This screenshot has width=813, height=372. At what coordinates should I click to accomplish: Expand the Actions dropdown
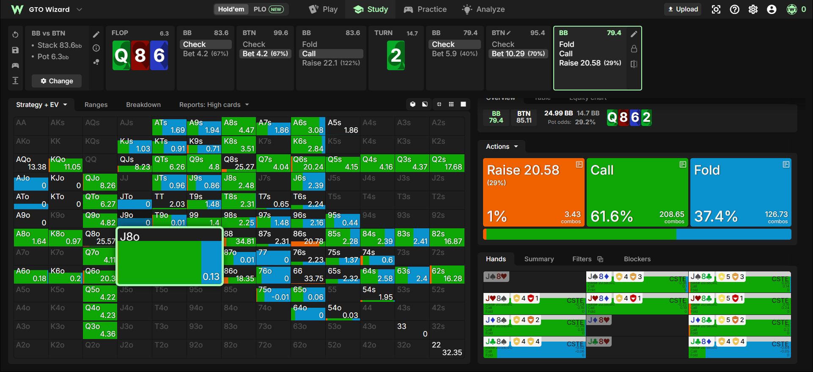coord(502,147)
